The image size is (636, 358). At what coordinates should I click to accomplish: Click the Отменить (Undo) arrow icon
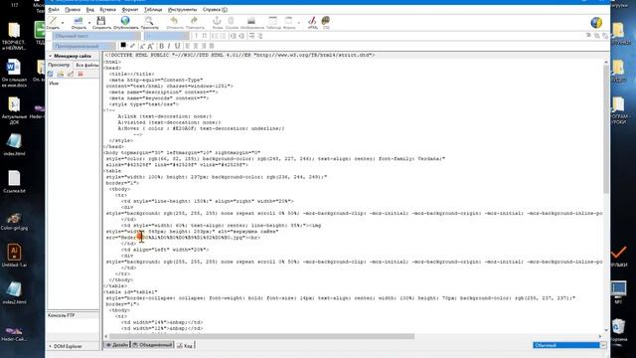tap(174, 21)
